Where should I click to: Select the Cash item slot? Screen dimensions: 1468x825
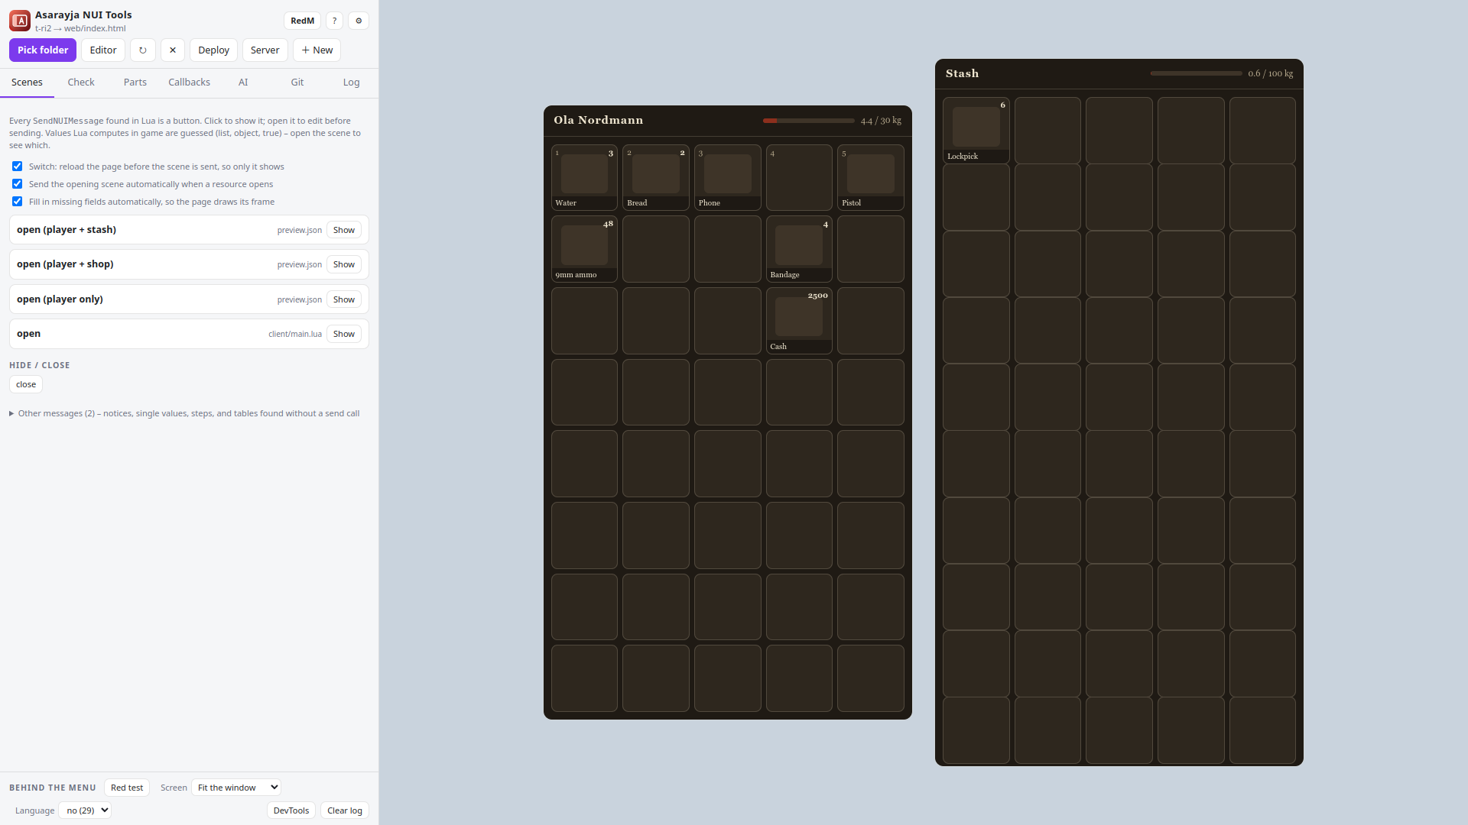pyautogui.click(x=799, y=321)
